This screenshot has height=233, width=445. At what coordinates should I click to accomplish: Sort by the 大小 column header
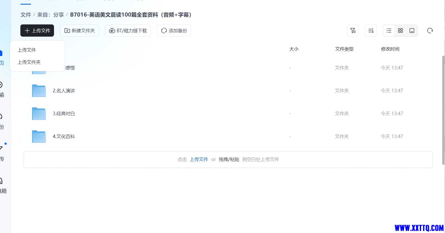pos(294,49)
